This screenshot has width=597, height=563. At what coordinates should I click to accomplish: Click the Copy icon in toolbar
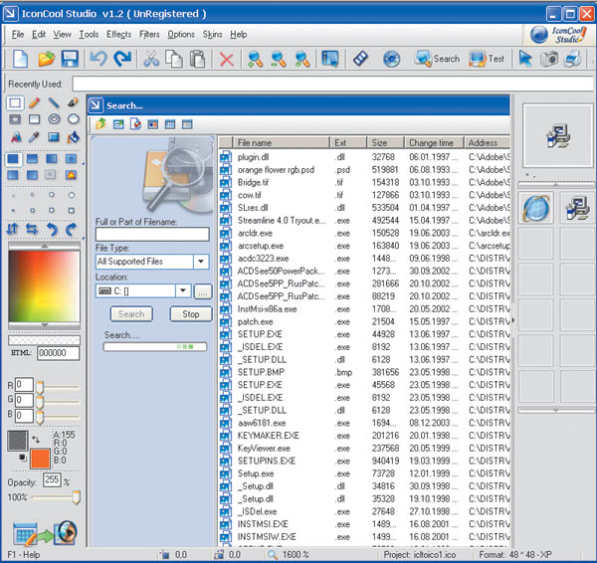coord(174,59)
